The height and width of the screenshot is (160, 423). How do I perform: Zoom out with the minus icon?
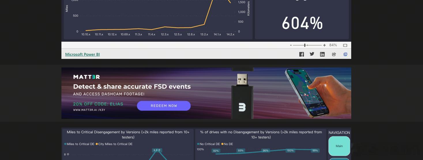[291, 45]
